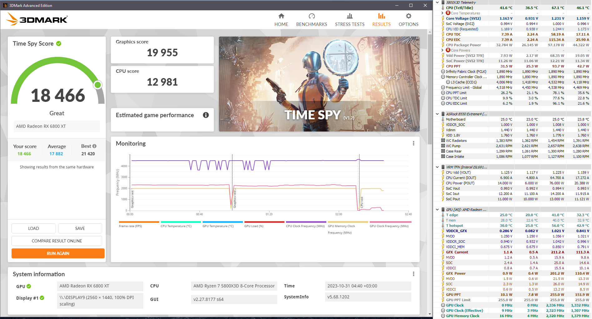Click the info icon beside Best score
Viewport: 592px width, 319px height.
pyautogui.click(x=94, y=146)
